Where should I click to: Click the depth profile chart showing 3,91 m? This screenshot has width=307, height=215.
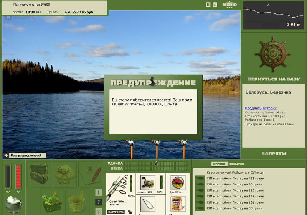tap(274, 15)
